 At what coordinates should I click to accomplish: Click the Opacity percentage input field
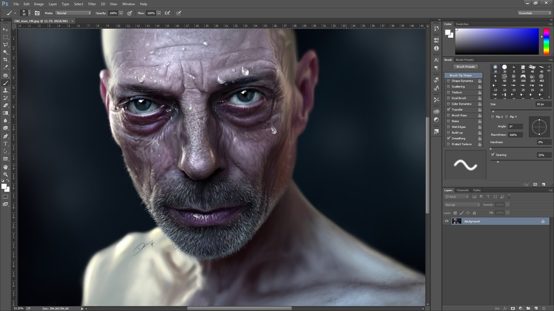pyautogui.click(x=113, y=13)
